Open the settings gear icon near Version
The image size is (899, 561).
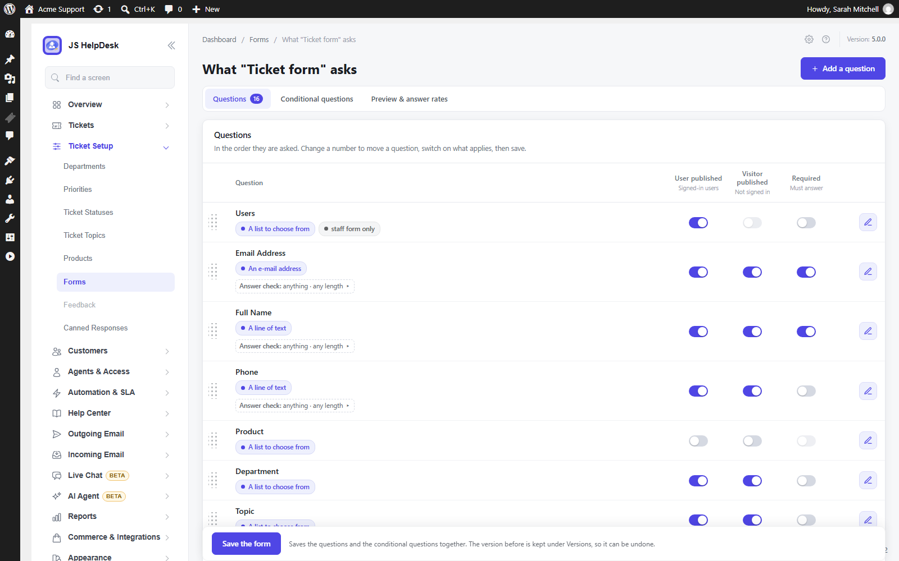coord(809,39)
